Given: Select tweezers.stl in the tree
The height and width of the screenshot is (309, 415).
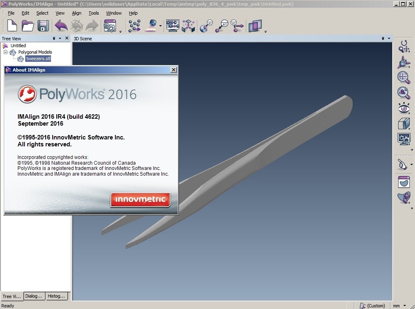Looking at the screenshot, I should point(38,59).
